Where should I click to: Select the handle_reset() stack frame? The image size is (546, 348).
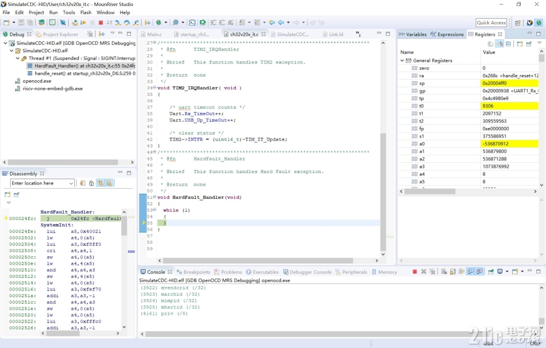pos(81,73)
